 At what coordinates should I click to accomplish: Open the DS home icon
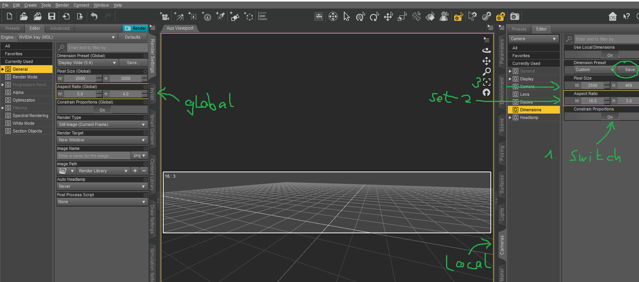click(612, 16)
